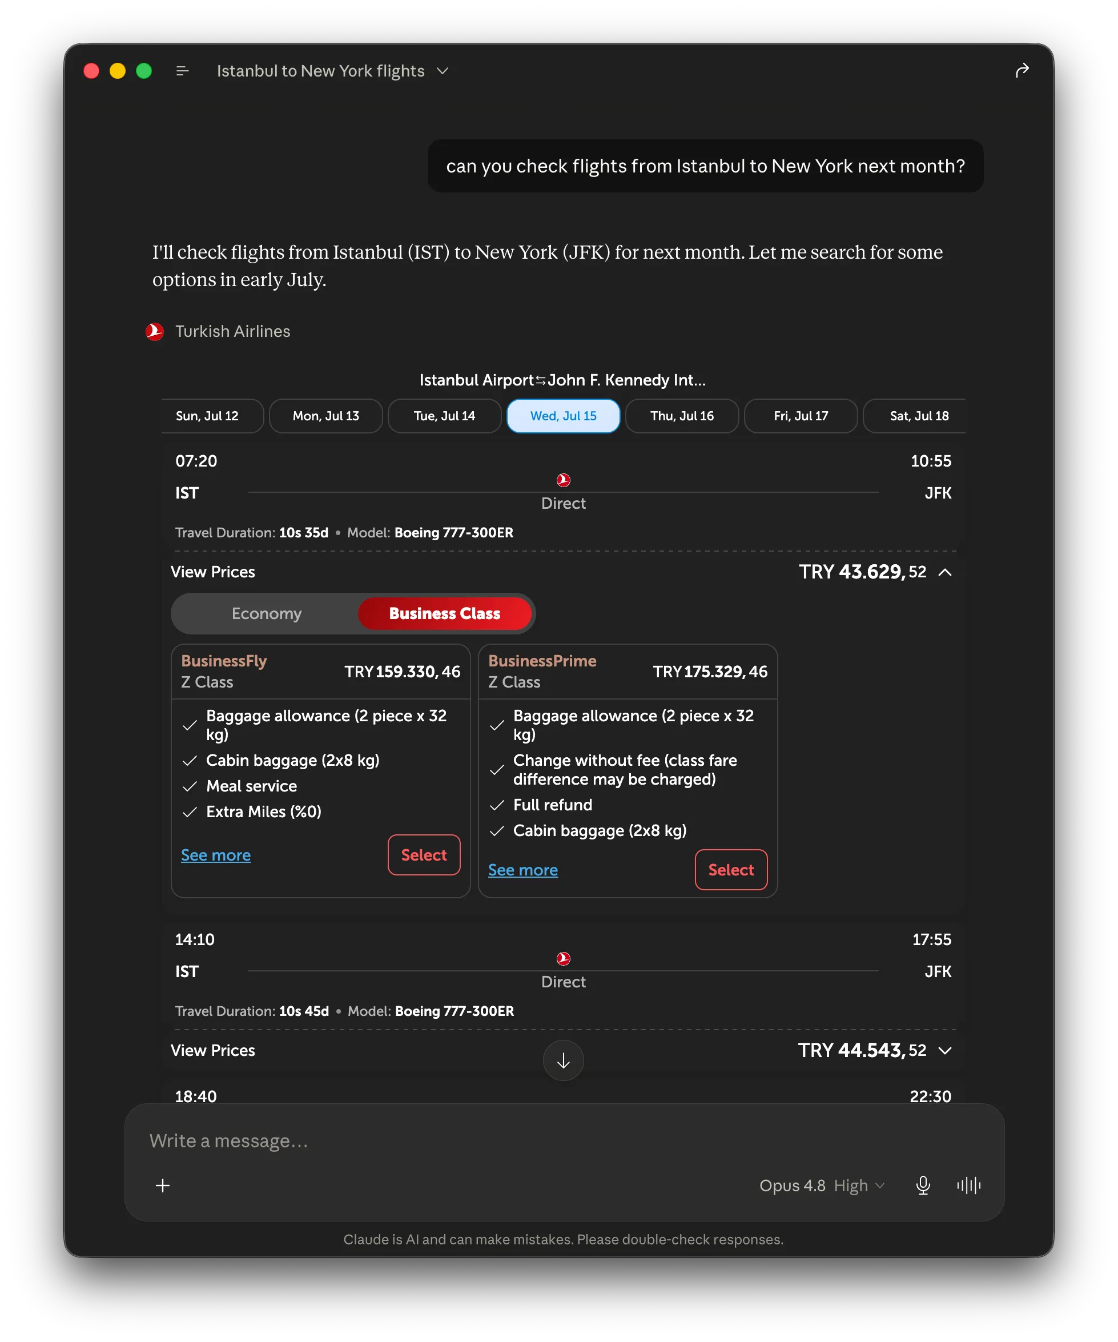Screen dimensions: 1118x1342
Task: Click the TRY 159.330,46 price
Action: pos(403,672)
